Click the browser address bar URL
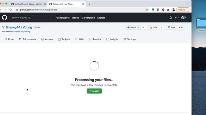The image size is (206, 115). tap(38, 10)
